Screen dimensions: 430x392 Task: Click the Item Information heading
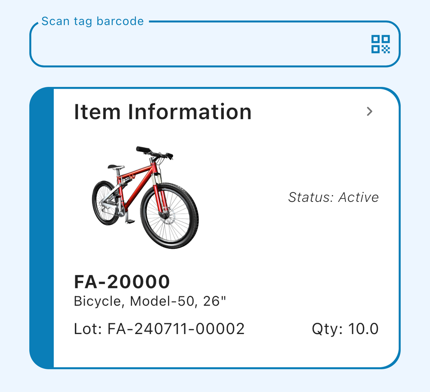163,112
